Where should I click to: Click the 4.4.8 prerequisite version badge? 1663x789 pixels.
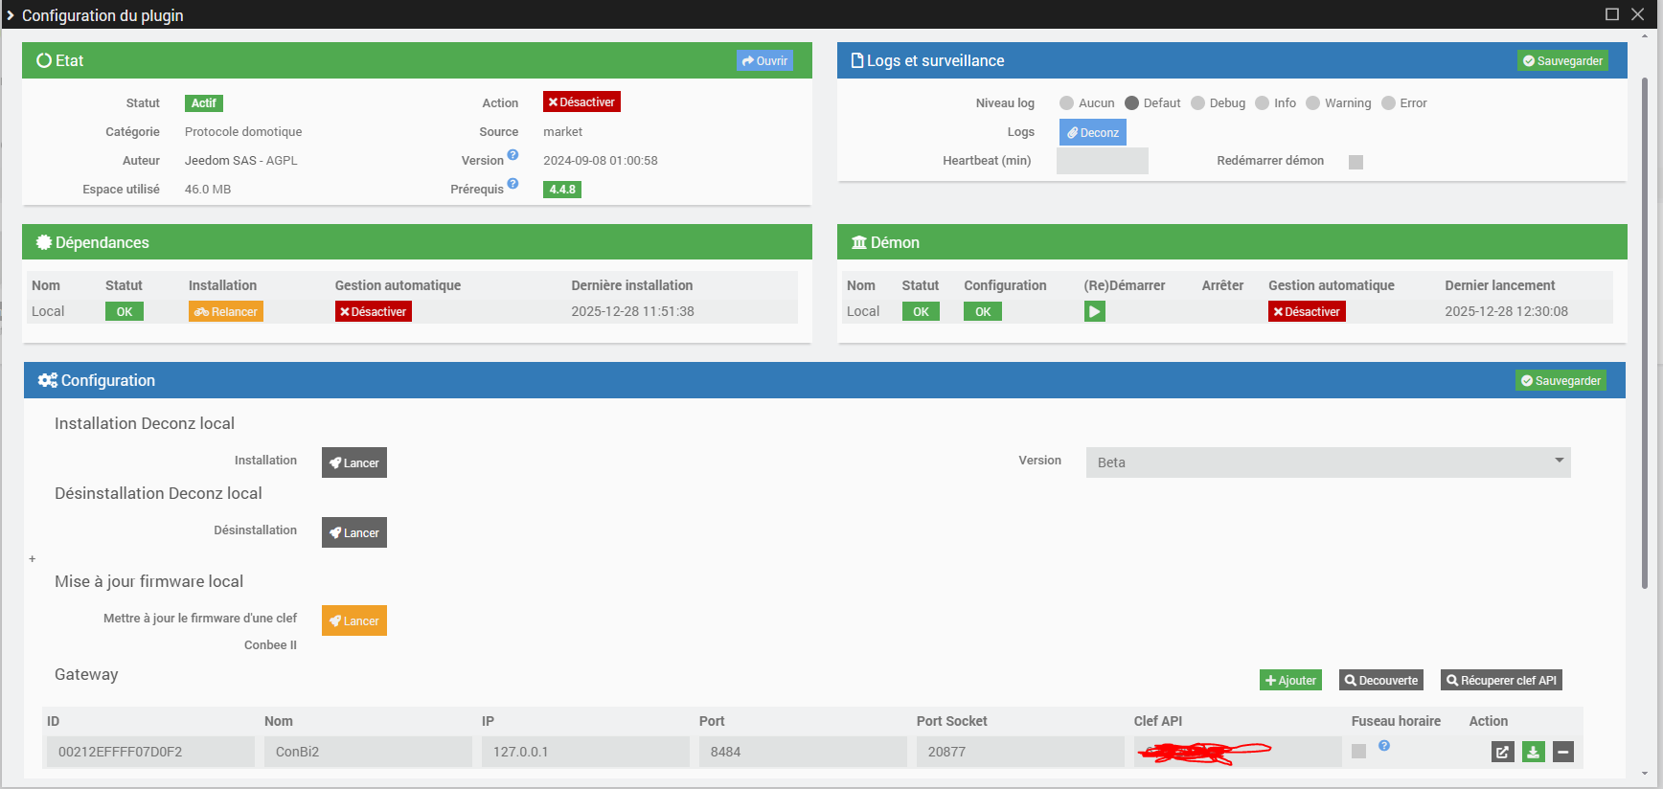pos(562,190)
